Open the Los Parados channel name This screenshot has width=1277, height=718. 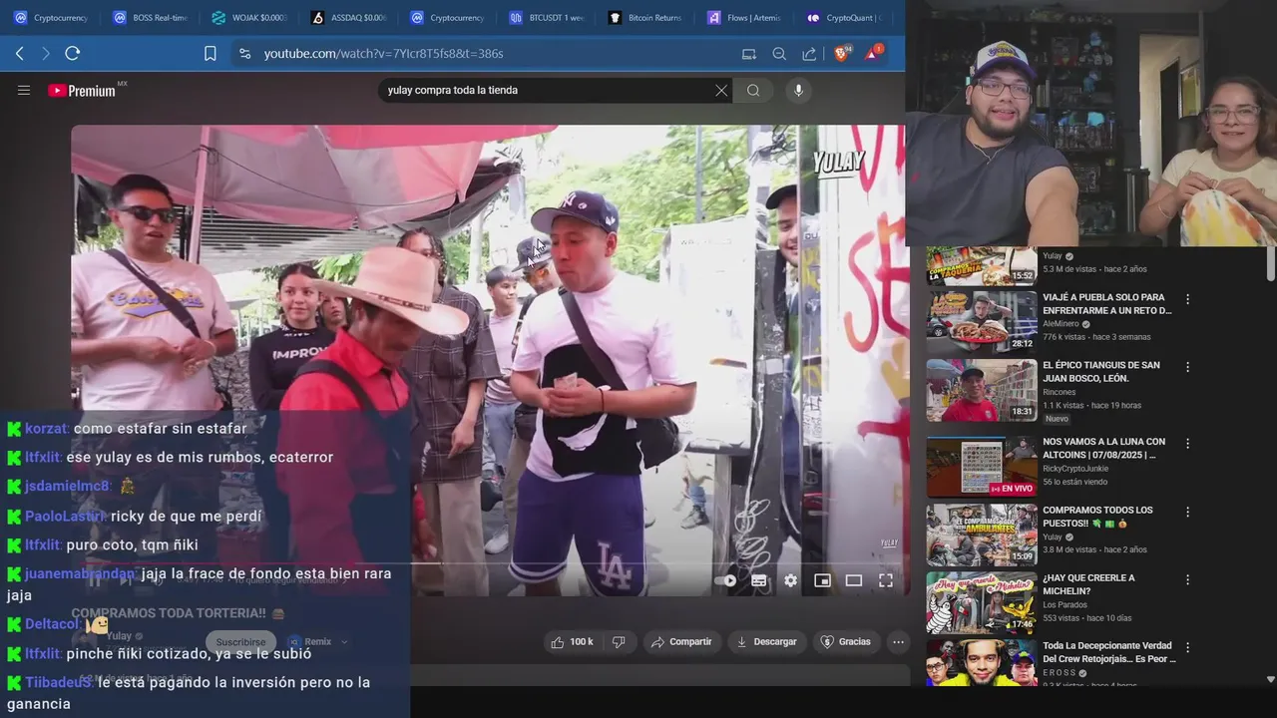coord(1065,604)
